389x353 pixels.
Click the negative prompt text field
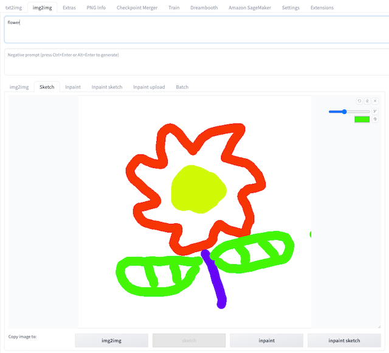pyautogui.click(x=194, y=62)
